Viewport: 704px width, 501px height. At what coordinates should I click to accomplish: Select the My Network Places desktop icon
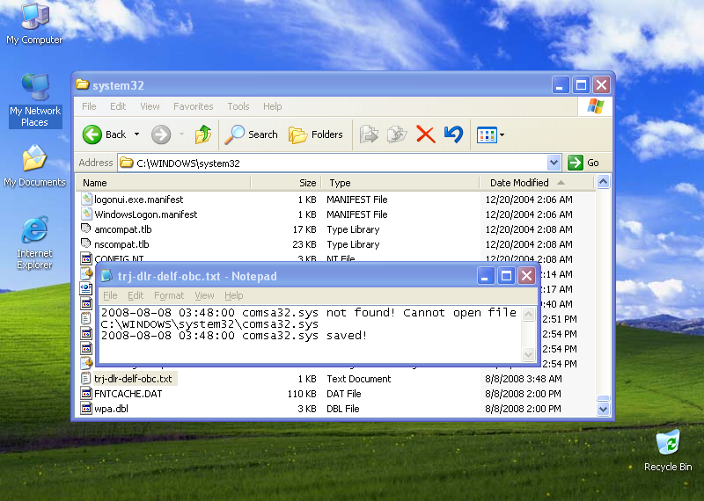click(x=35, y=100)
